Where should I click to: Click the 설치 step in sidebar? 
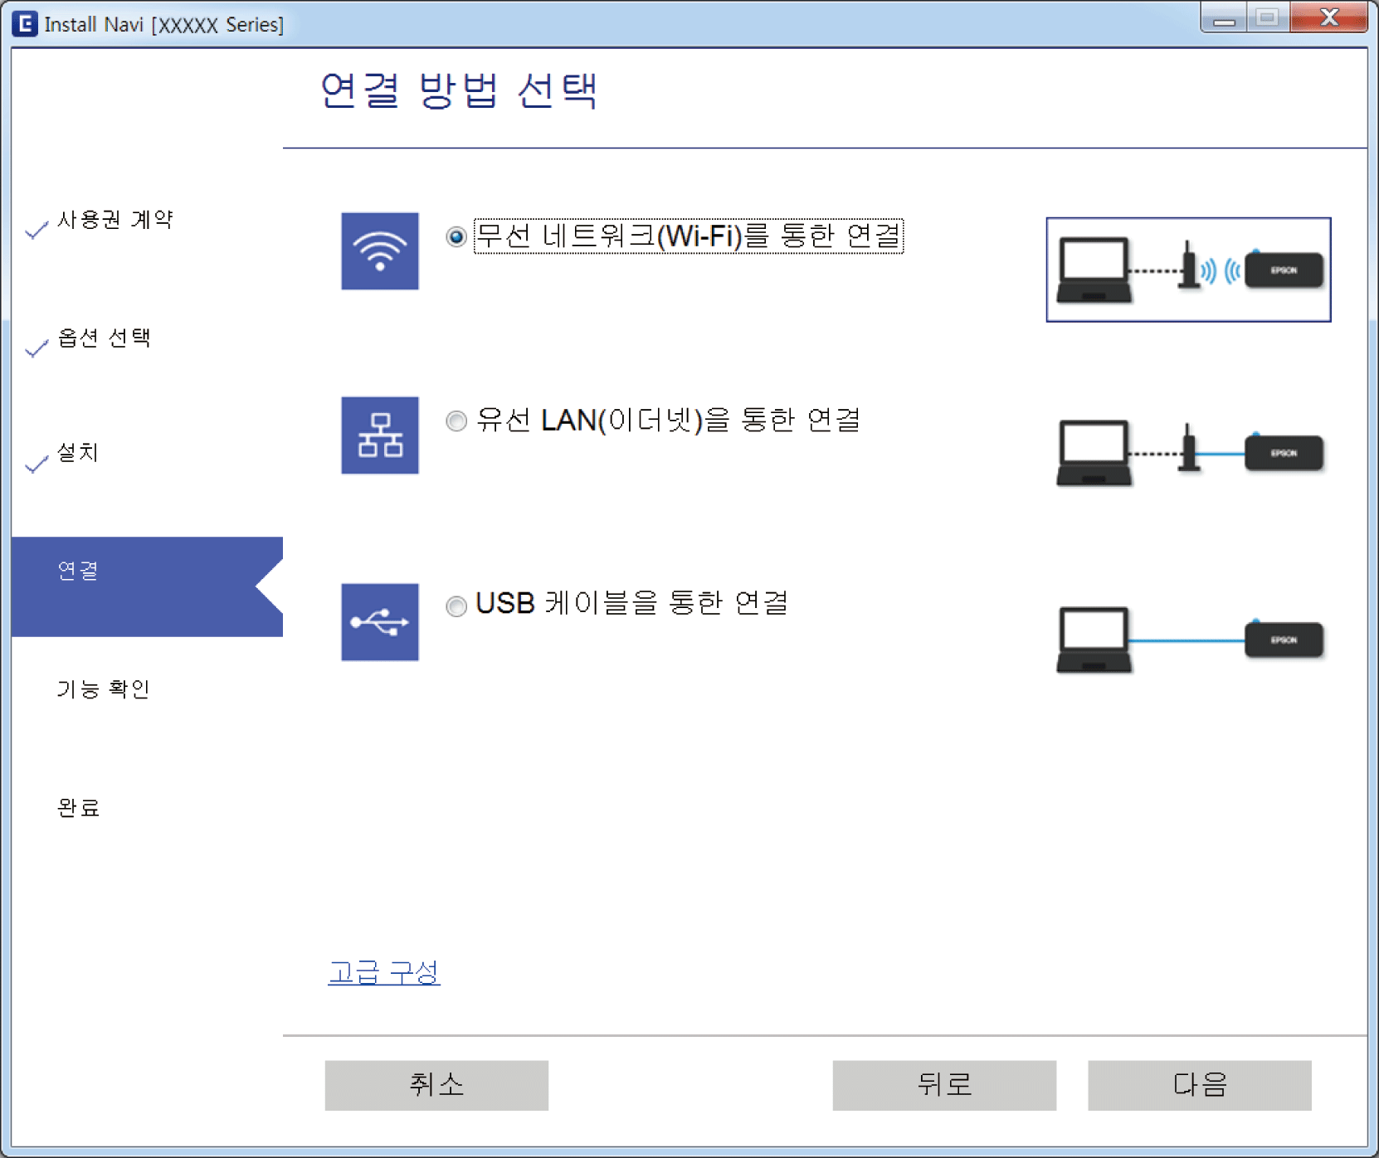78,452
